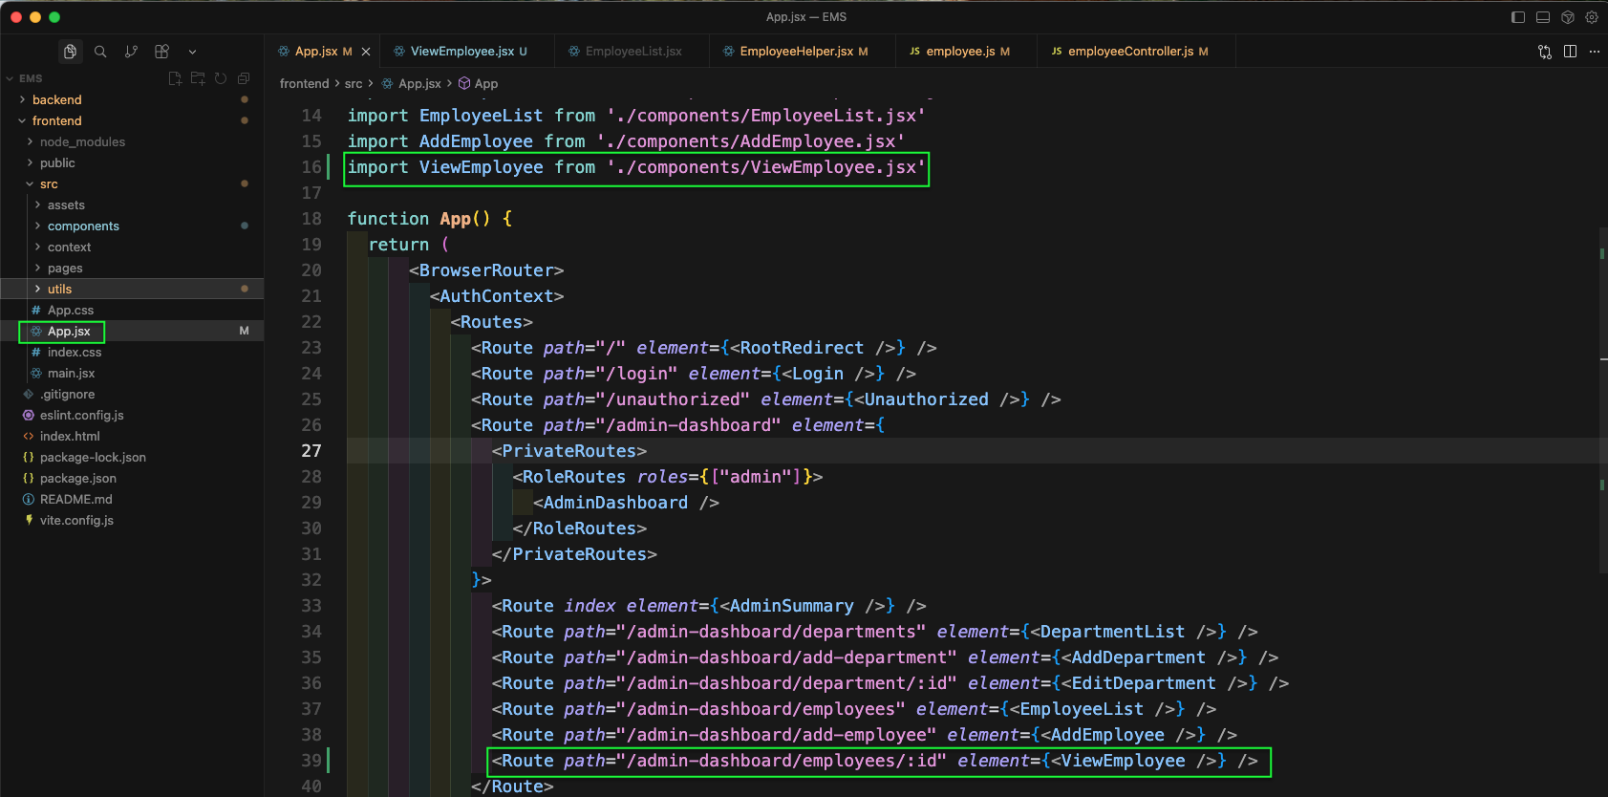Open the Extensions view icon
This screenshot has height=797, width=1608.
click(161, 52)
